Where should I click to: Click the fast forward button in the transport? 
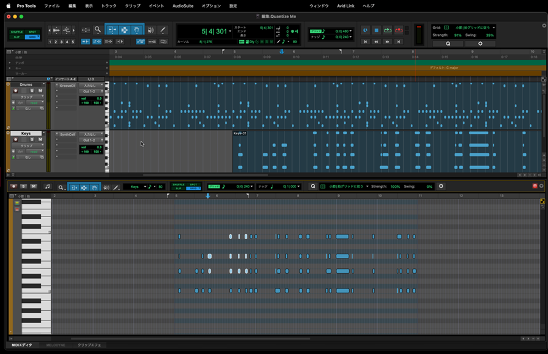point(387,41)
